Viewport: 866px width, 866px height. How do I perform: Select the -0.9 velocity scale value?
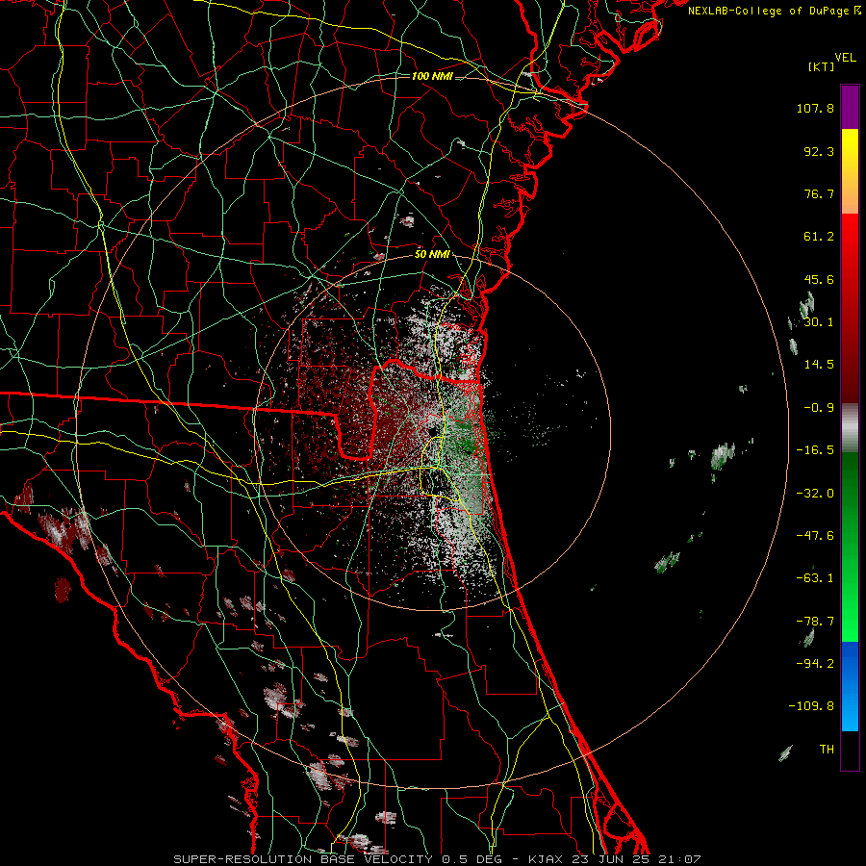819,408
